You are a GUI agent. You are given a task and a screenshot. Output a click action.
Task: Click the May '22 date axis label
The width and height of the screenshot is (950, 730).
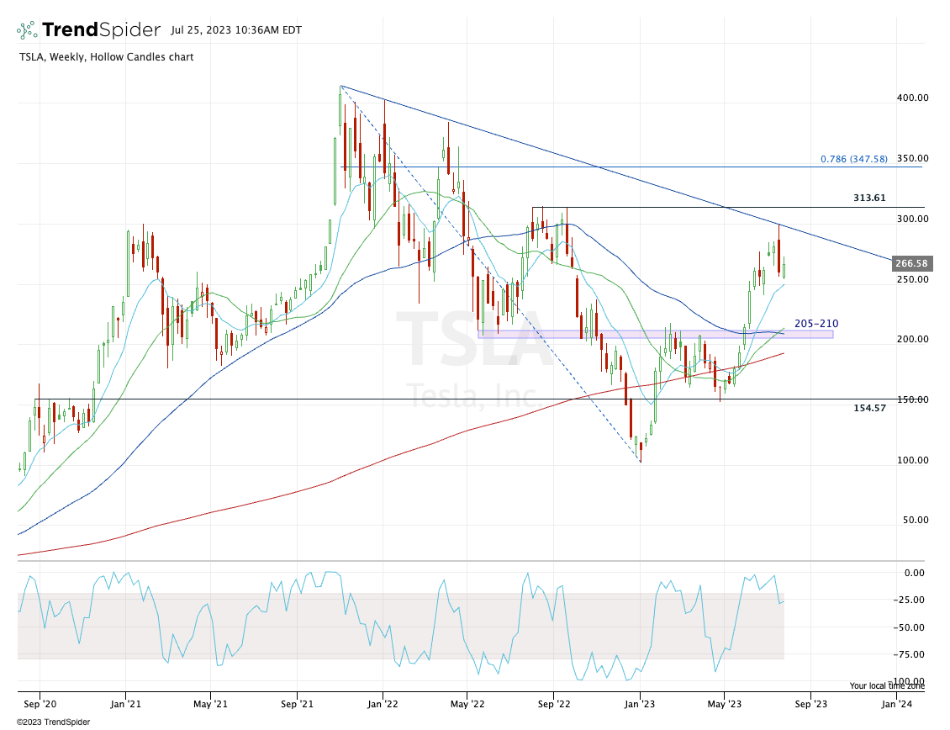[x=467, y=704]
